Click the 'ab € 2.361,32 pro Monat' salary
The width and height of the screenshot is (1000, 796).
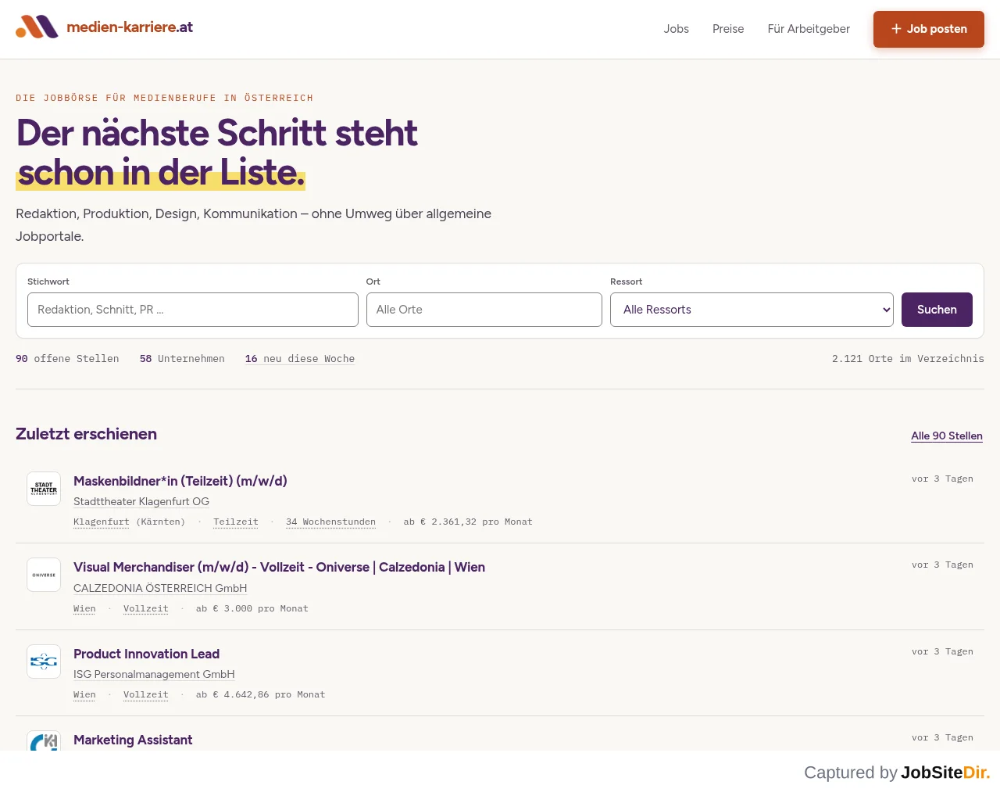468,522
